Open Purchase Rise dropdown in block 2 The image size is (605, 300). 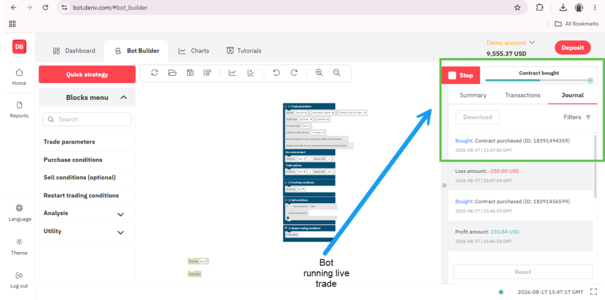click(301, 190)
